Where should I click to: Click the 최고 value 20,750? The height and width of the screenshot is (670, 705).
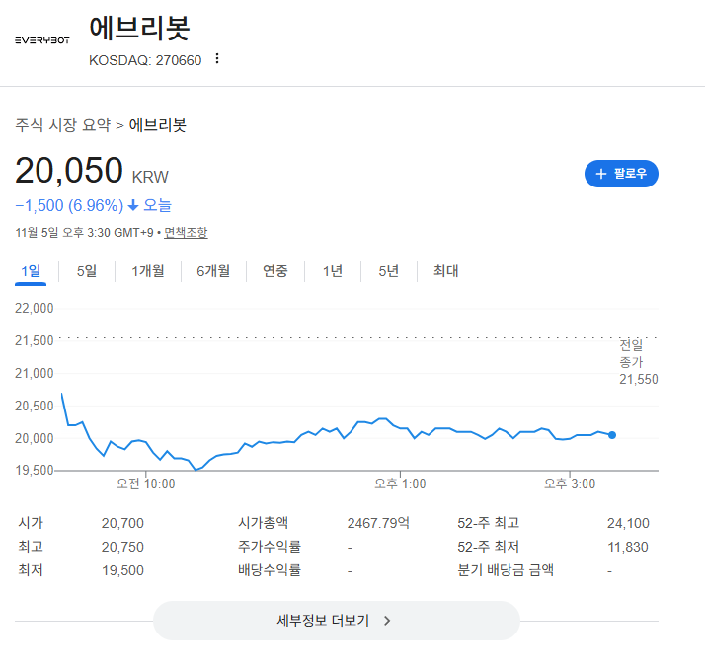point(122,547)
